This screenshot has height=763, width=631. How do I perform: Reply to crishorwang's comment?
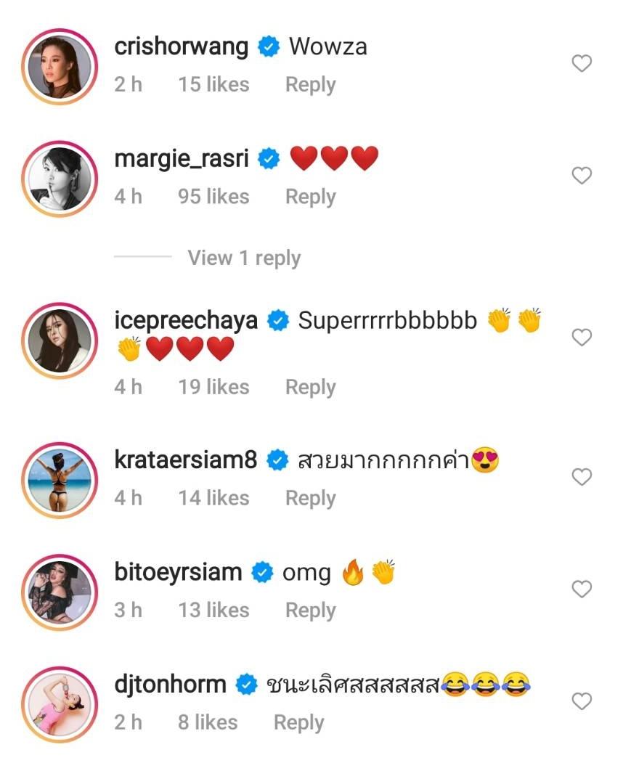click(310, 85)
